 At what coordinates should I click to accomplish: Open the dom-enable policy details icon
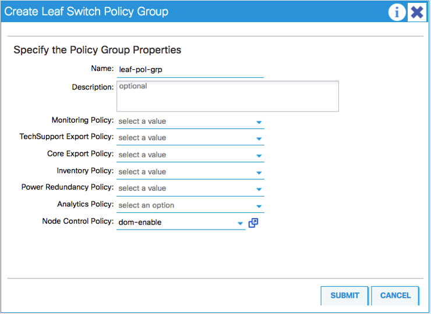click(253, 223)
